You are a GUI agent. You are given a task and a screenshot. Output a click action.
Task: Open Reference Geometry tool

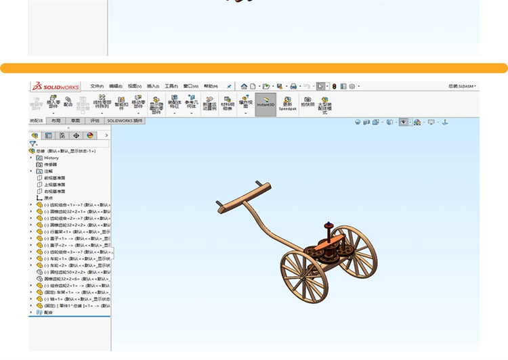(x=192, y=102)
